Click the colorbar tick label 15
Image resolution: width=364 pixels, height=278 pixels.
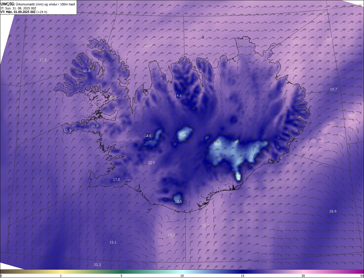coord(243,276)
